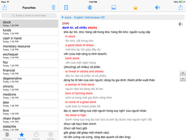Select 'cash in hand' favorite entry
The width and height of the screenshot is (186, 140).
click(x=29, y=40)
